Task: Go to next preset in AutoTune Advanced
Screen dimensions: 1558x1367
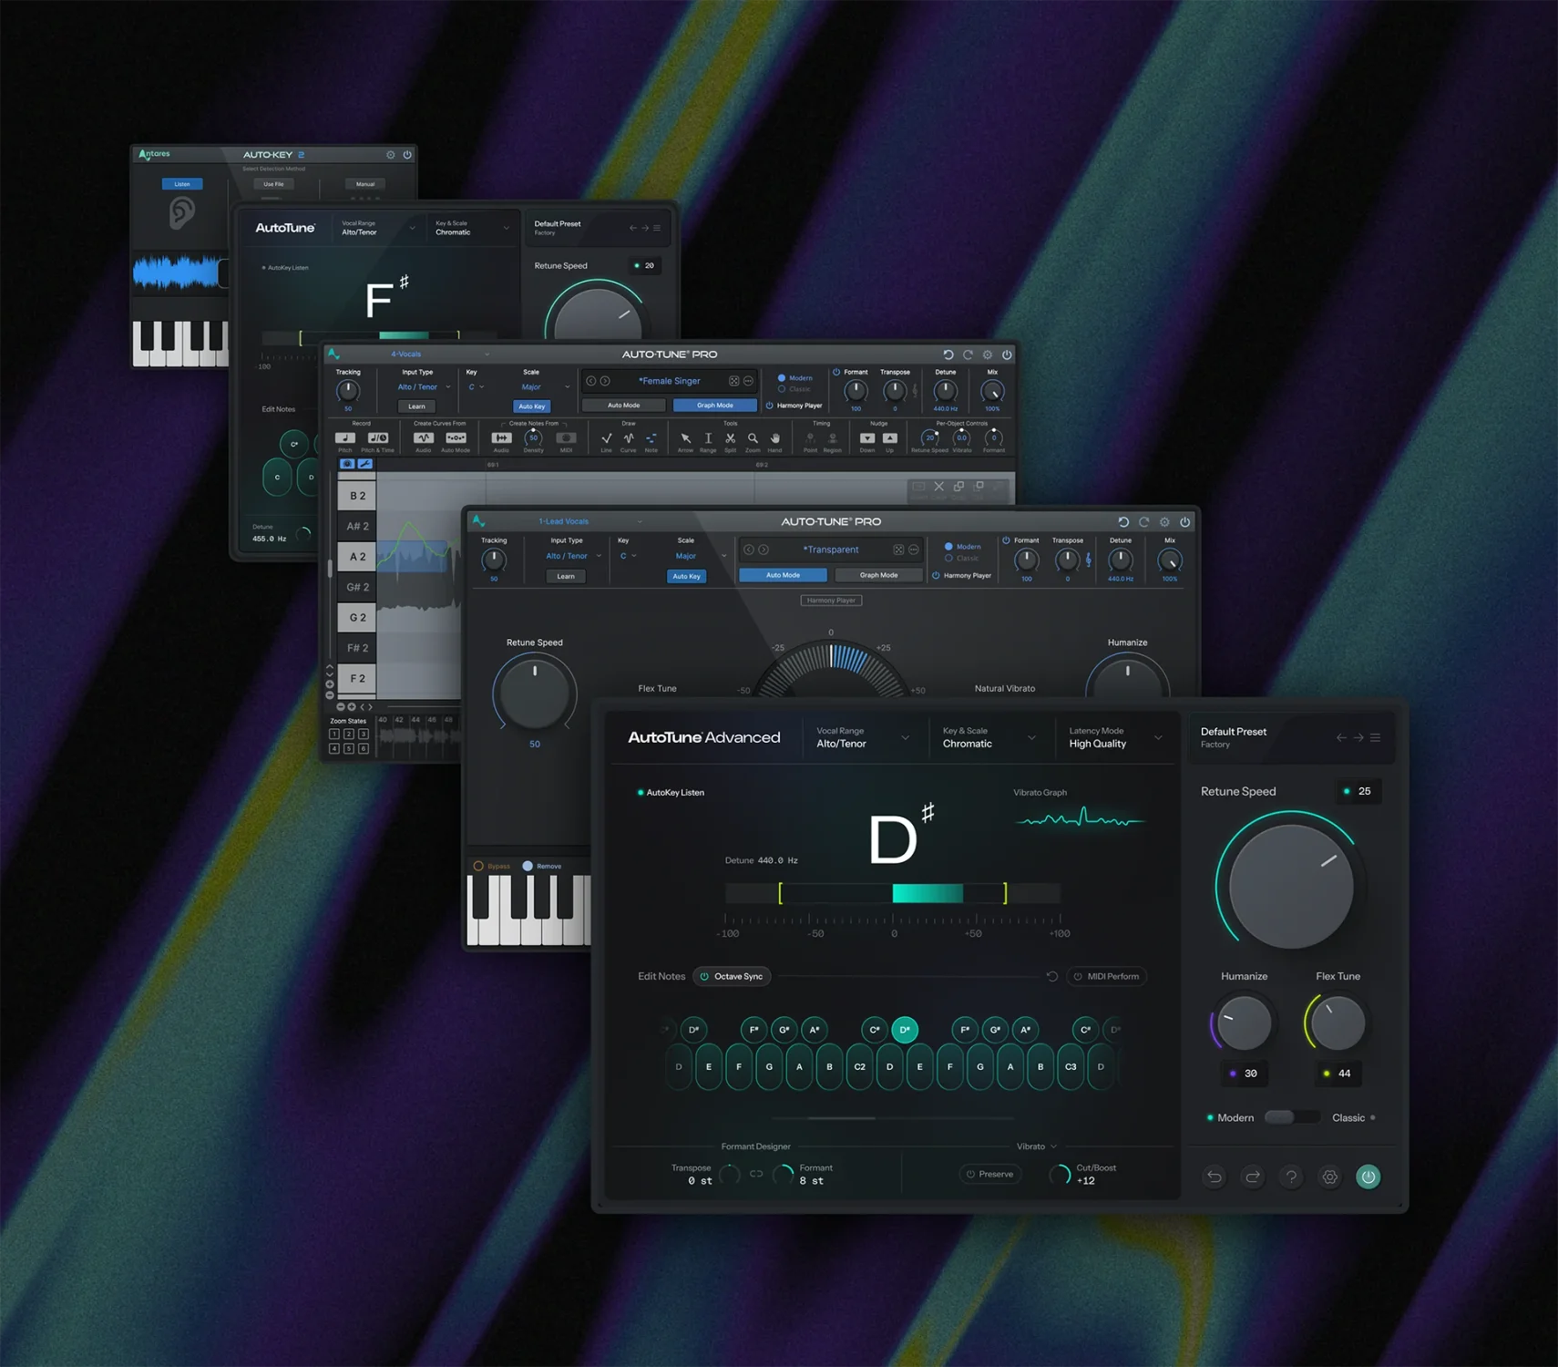Action: [x=1358, y=737]
